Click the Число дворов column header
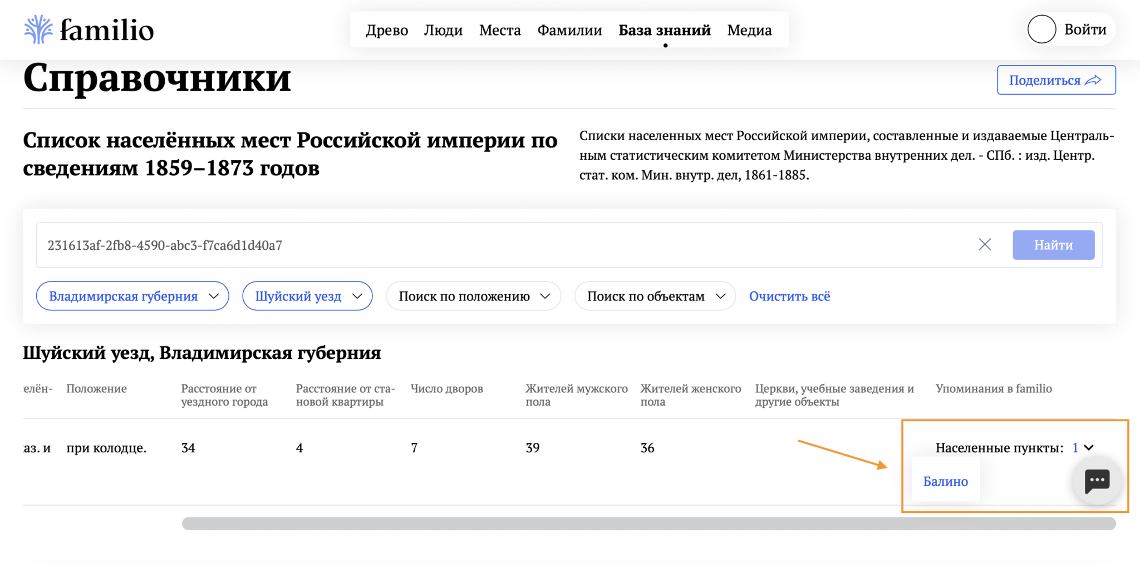Viewport: 1140px width, 563px height. [446, 388]
